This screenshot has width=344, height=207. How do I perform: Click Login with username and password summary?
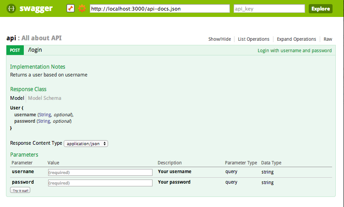(x=295, y=50)
